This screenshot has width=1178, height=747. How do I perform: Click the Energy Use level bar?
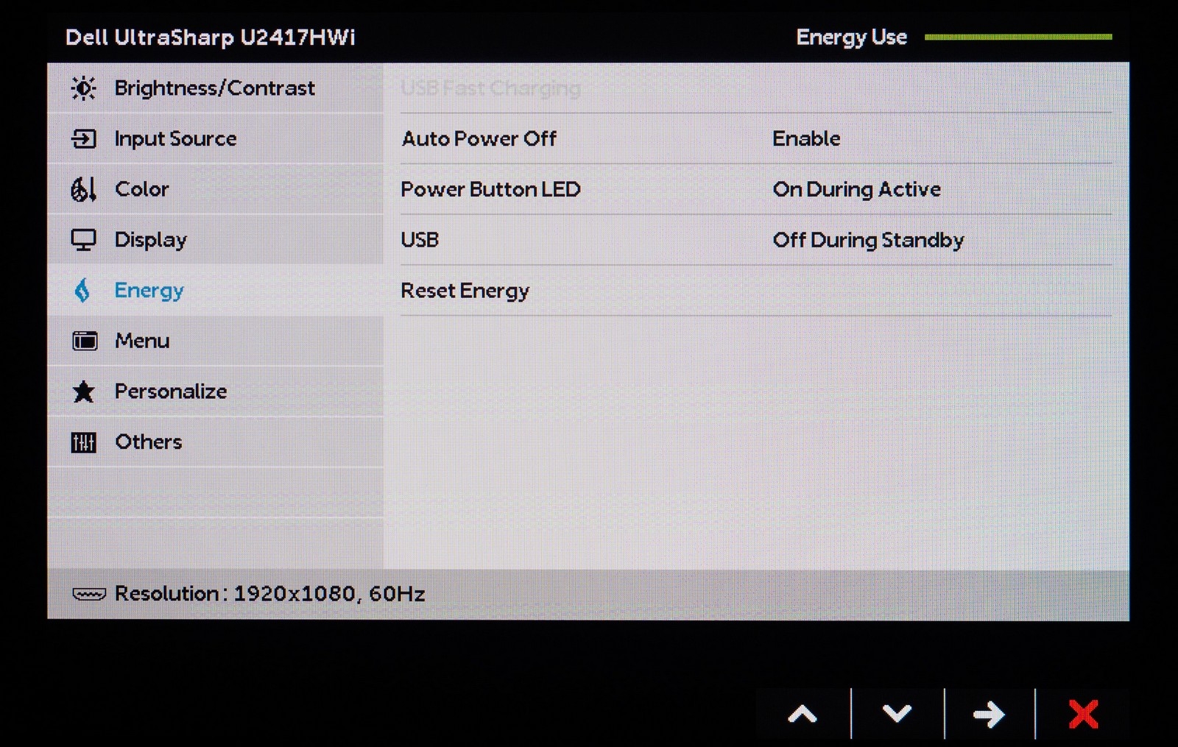coord(1017,37)
